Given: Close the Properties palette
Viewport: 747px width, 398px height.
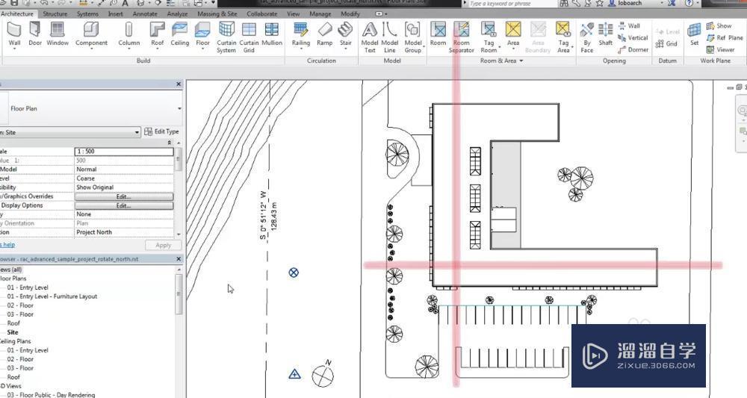Looking at the screenshot, I should pyautogui.click(x=179, y=84).
